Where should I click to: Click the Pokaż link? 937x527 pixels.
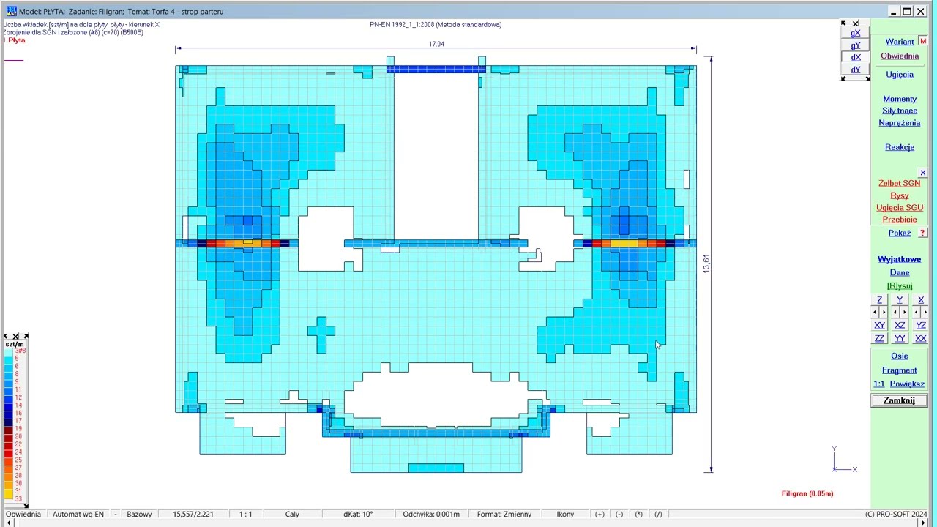(x=899, y=233)
